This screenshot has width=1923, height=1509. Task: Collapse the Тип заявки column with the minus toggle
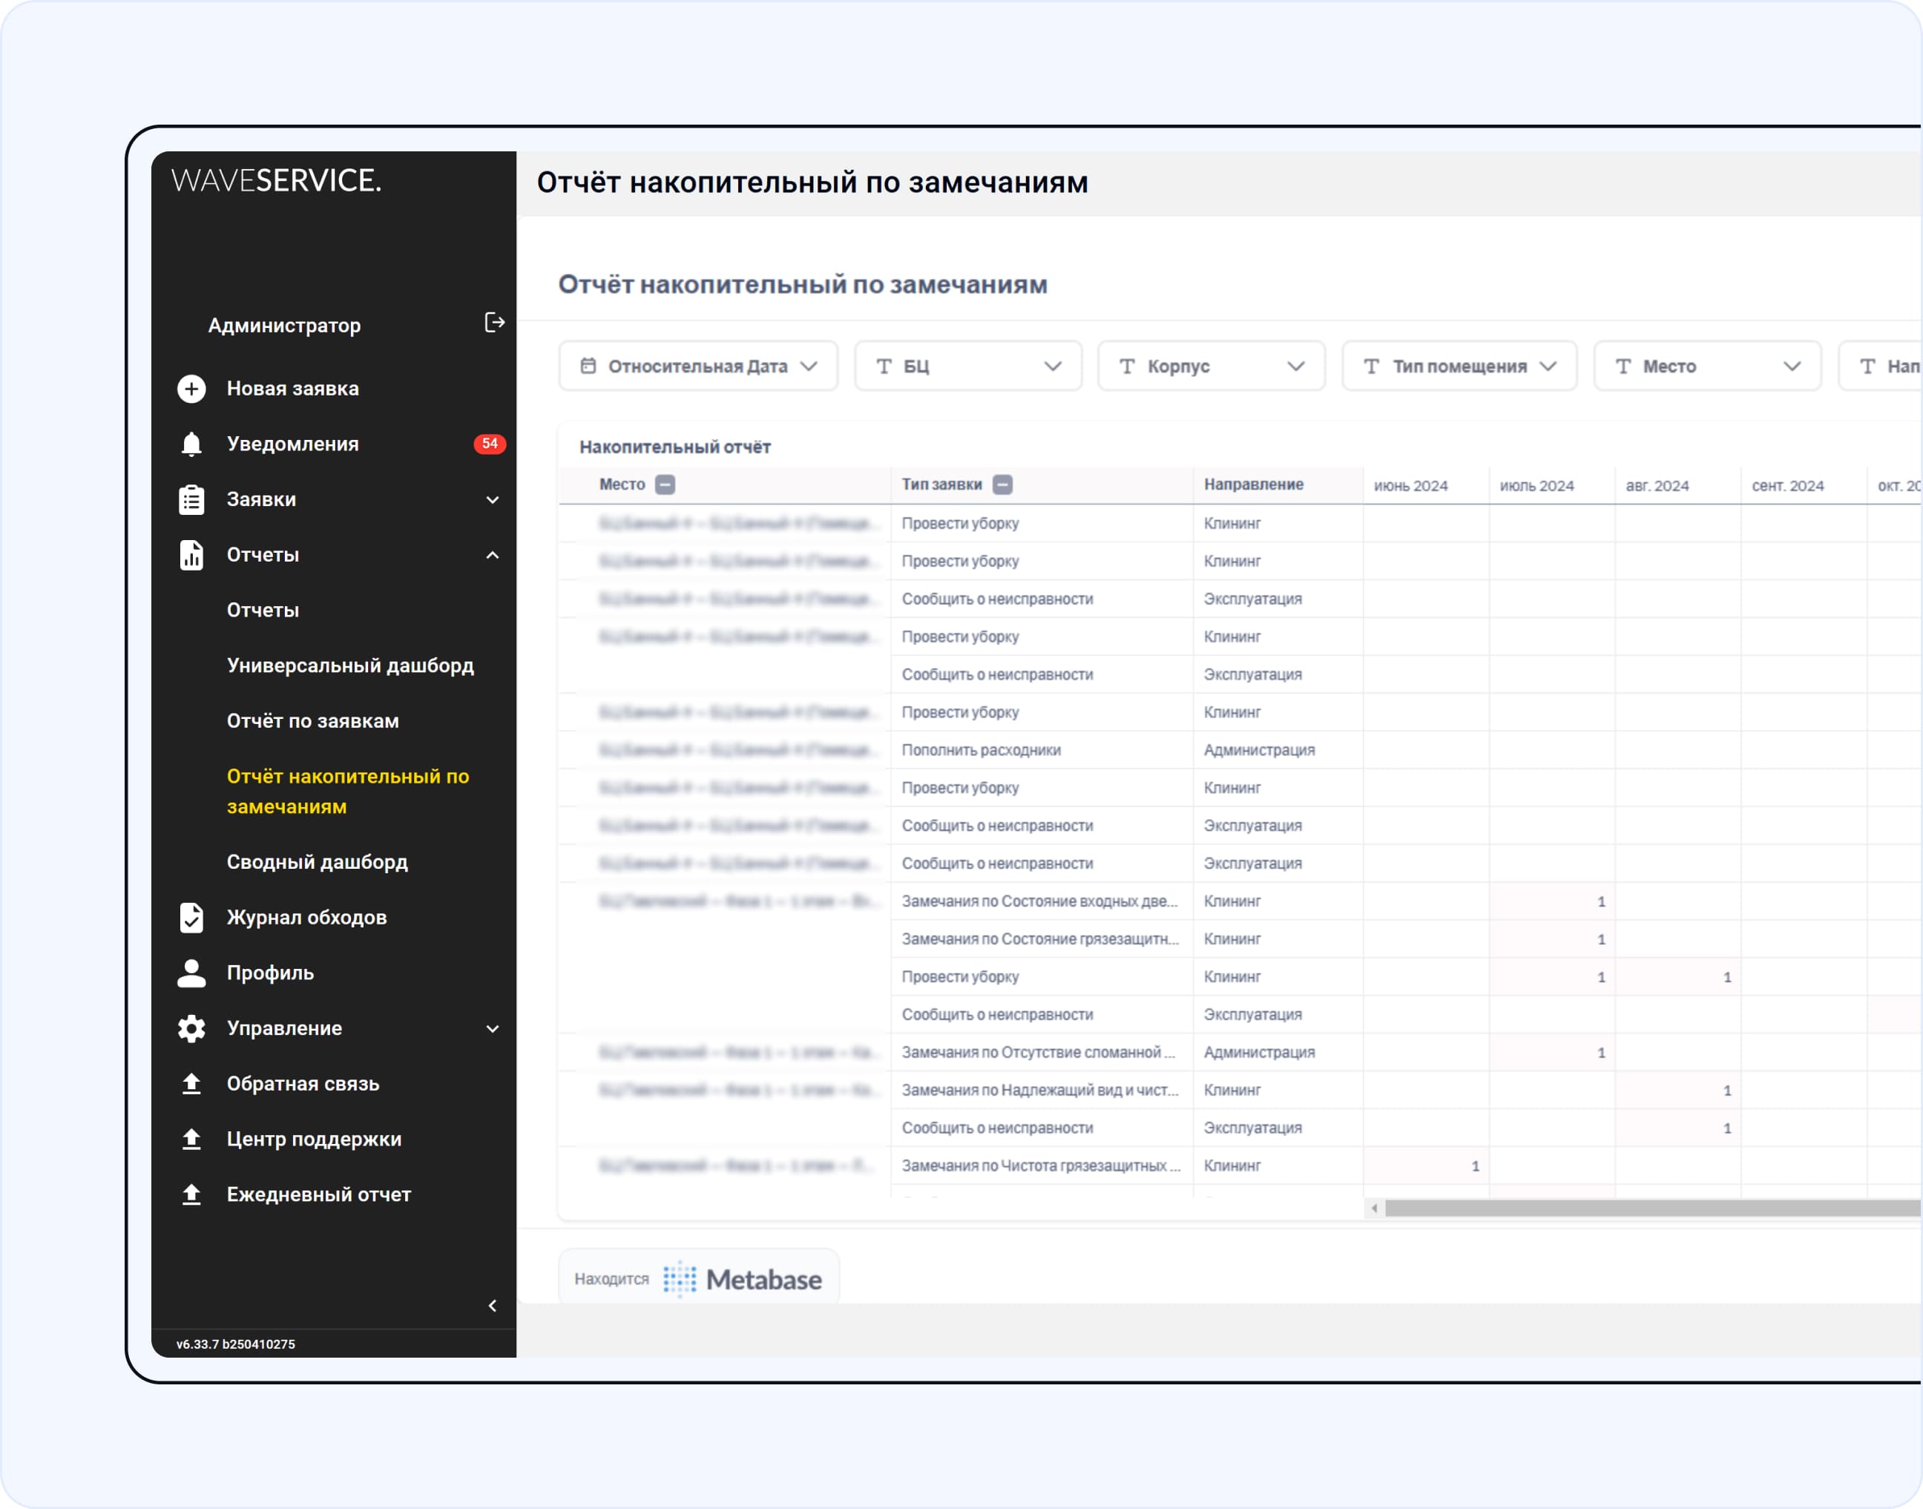tap(1002, 484)
